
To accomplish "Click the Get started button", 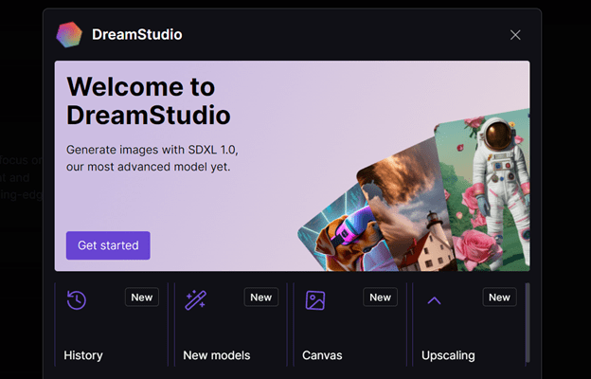I will pos(108,245).
